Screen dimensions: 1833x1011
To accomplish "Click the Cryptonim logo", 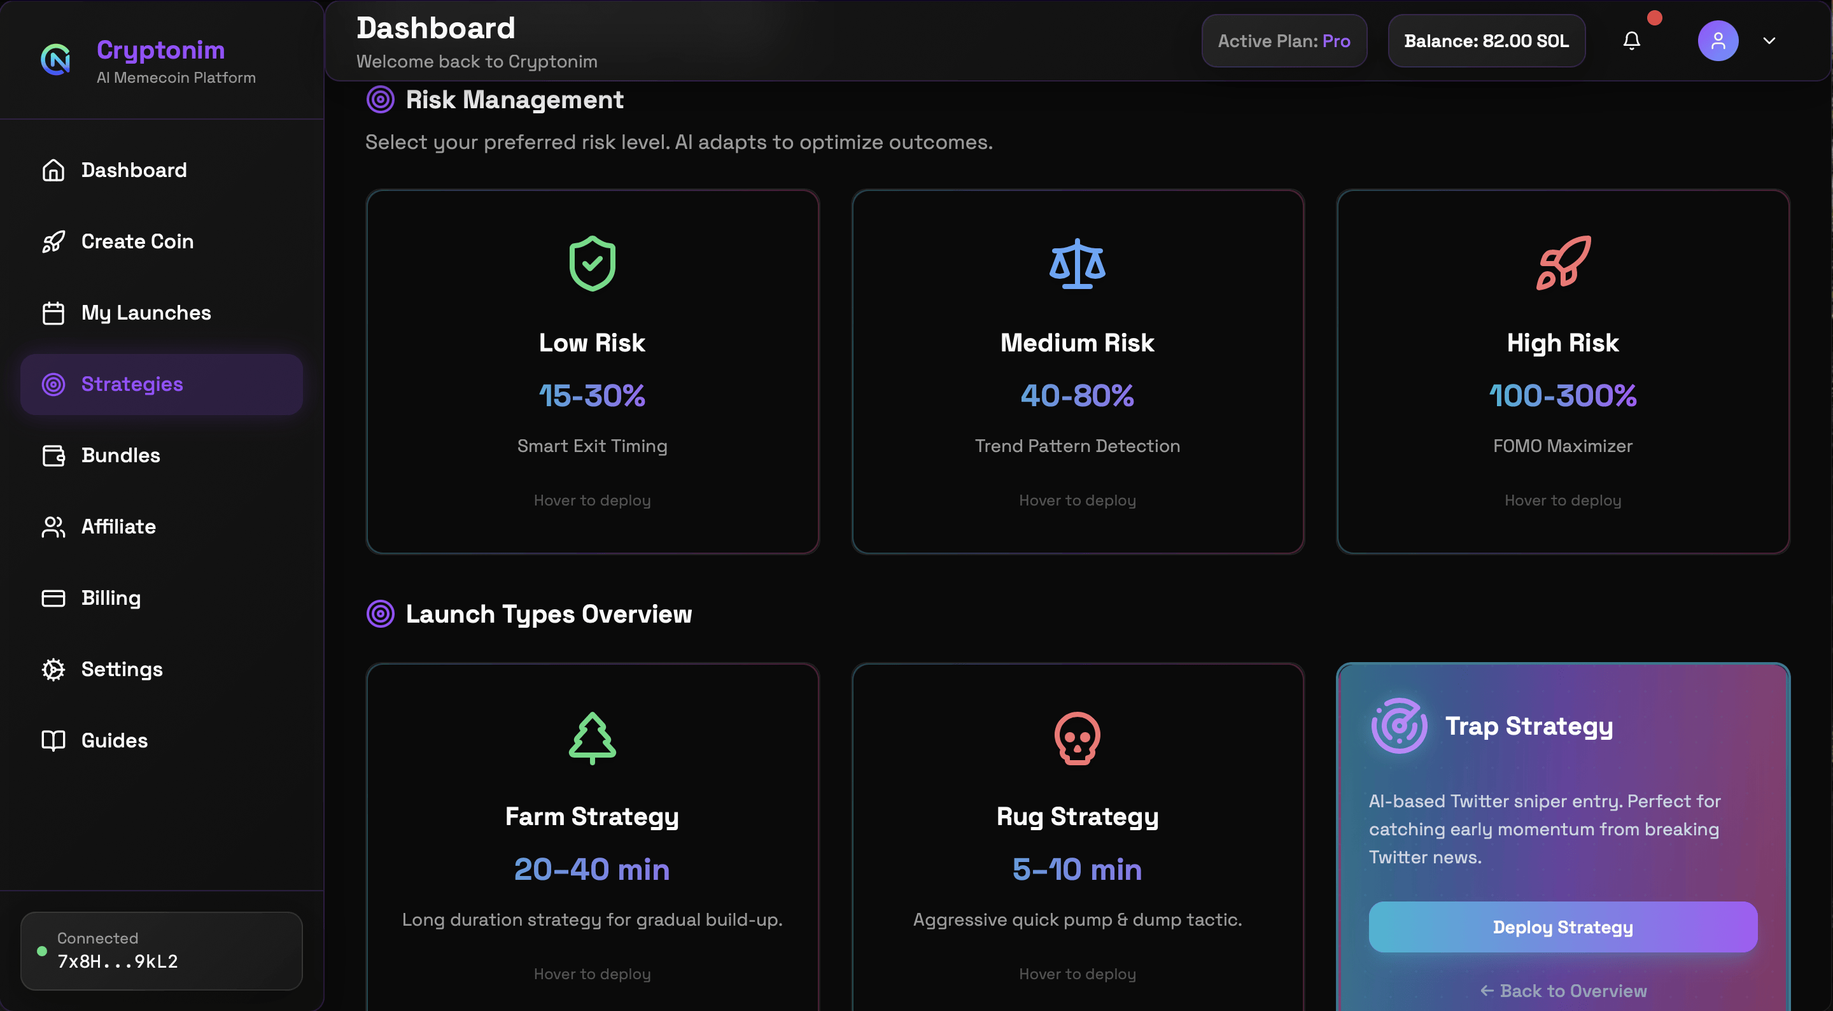I will coord(57,60).
